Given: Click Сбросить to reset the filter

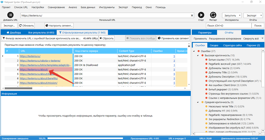Looking at the screenshot, I should [x=107, y=38].
